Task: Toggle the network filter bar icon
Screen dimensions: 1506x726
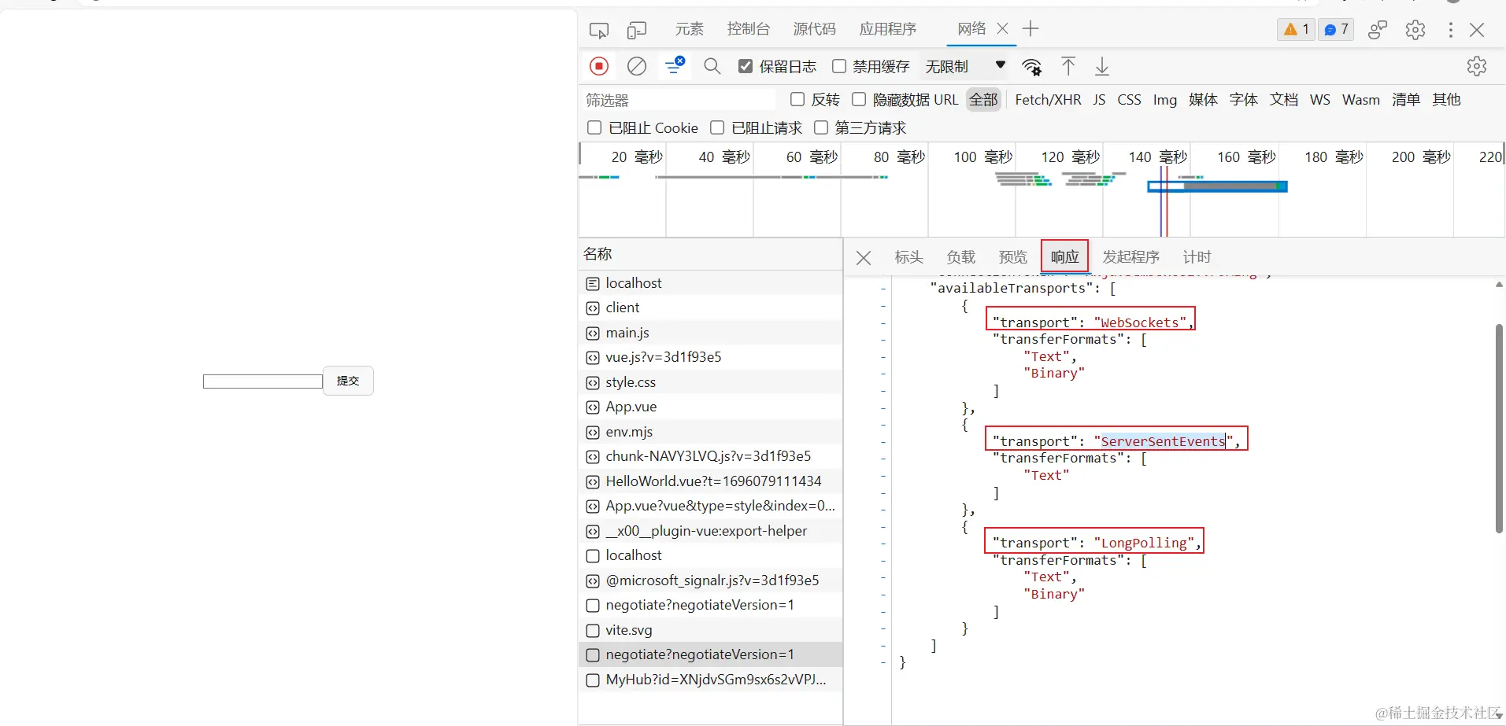Action: click(x=675, y=66)
